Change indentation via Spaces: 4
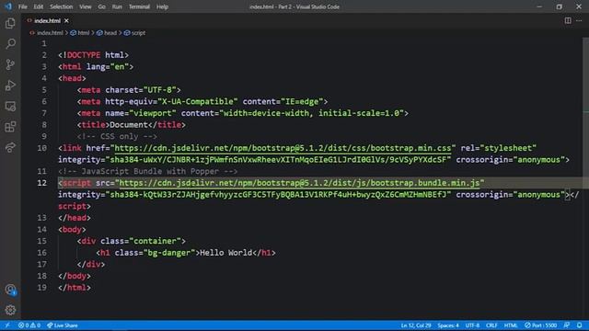 pos(448,325)
